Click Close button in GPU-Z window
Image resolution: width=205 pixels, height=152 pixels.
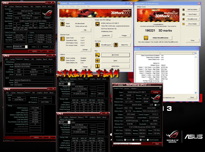[157, 144]
